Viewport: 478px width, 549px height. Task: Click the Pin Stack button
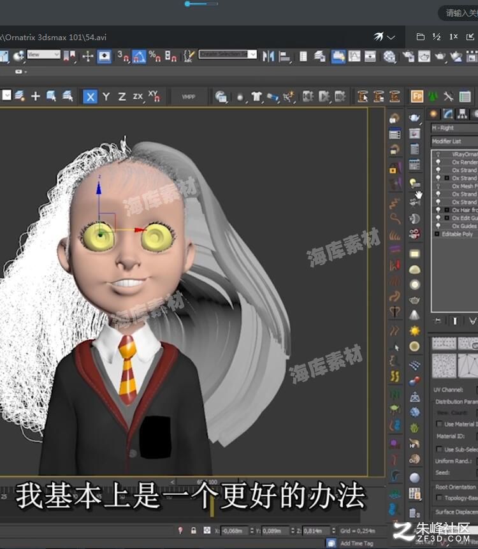point(437,321)
